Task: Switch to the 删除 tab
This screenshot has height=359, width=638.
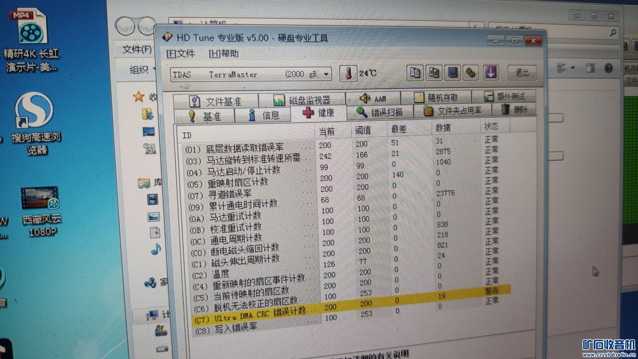Action: point(514,109)
